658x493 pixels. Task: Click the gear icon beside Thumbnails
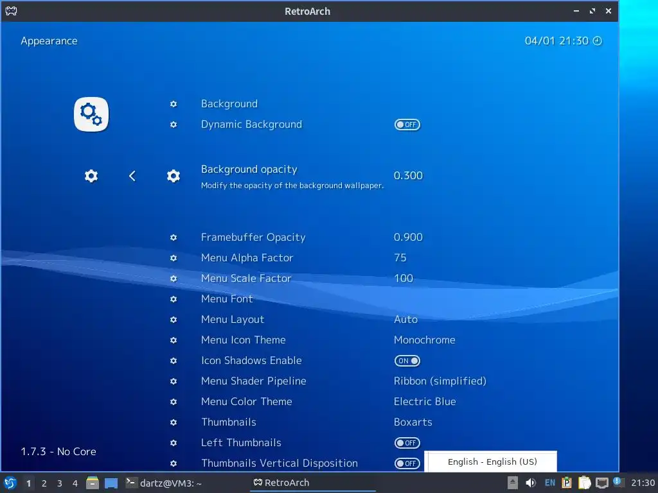click(x=173, y=422)
